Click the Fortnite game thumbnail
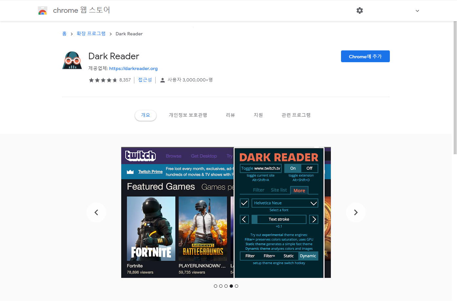The height and width of the screenshot is (308, 457). tap(151, 228)
